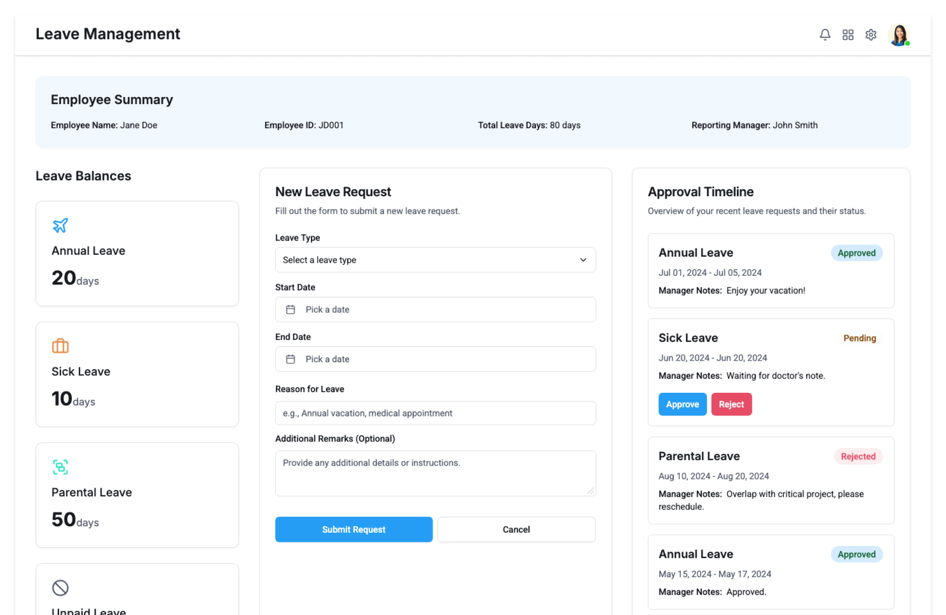Approve the pending Sick Leave request

[682, 404]
